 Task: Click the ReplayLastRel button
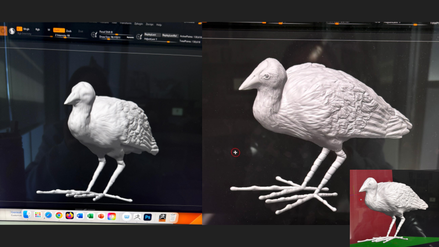coord(170,36)
